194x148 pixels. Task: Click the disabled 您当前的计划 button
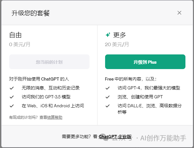pyautogui.click(x=49, y=62)
